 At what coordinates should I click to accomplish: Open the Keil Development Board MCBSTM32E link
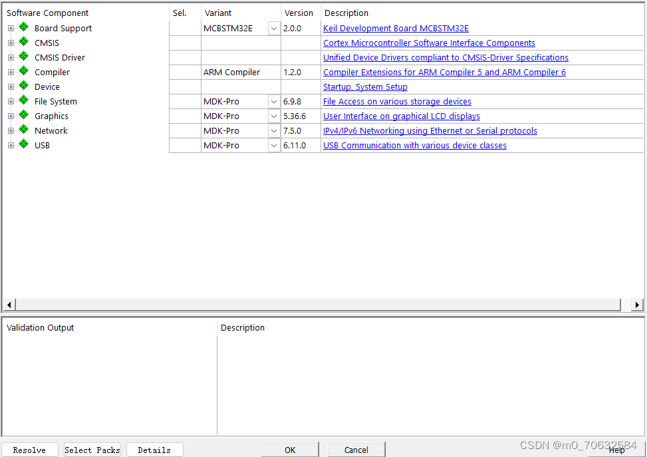pyautogui.click(x=396, y=28)
